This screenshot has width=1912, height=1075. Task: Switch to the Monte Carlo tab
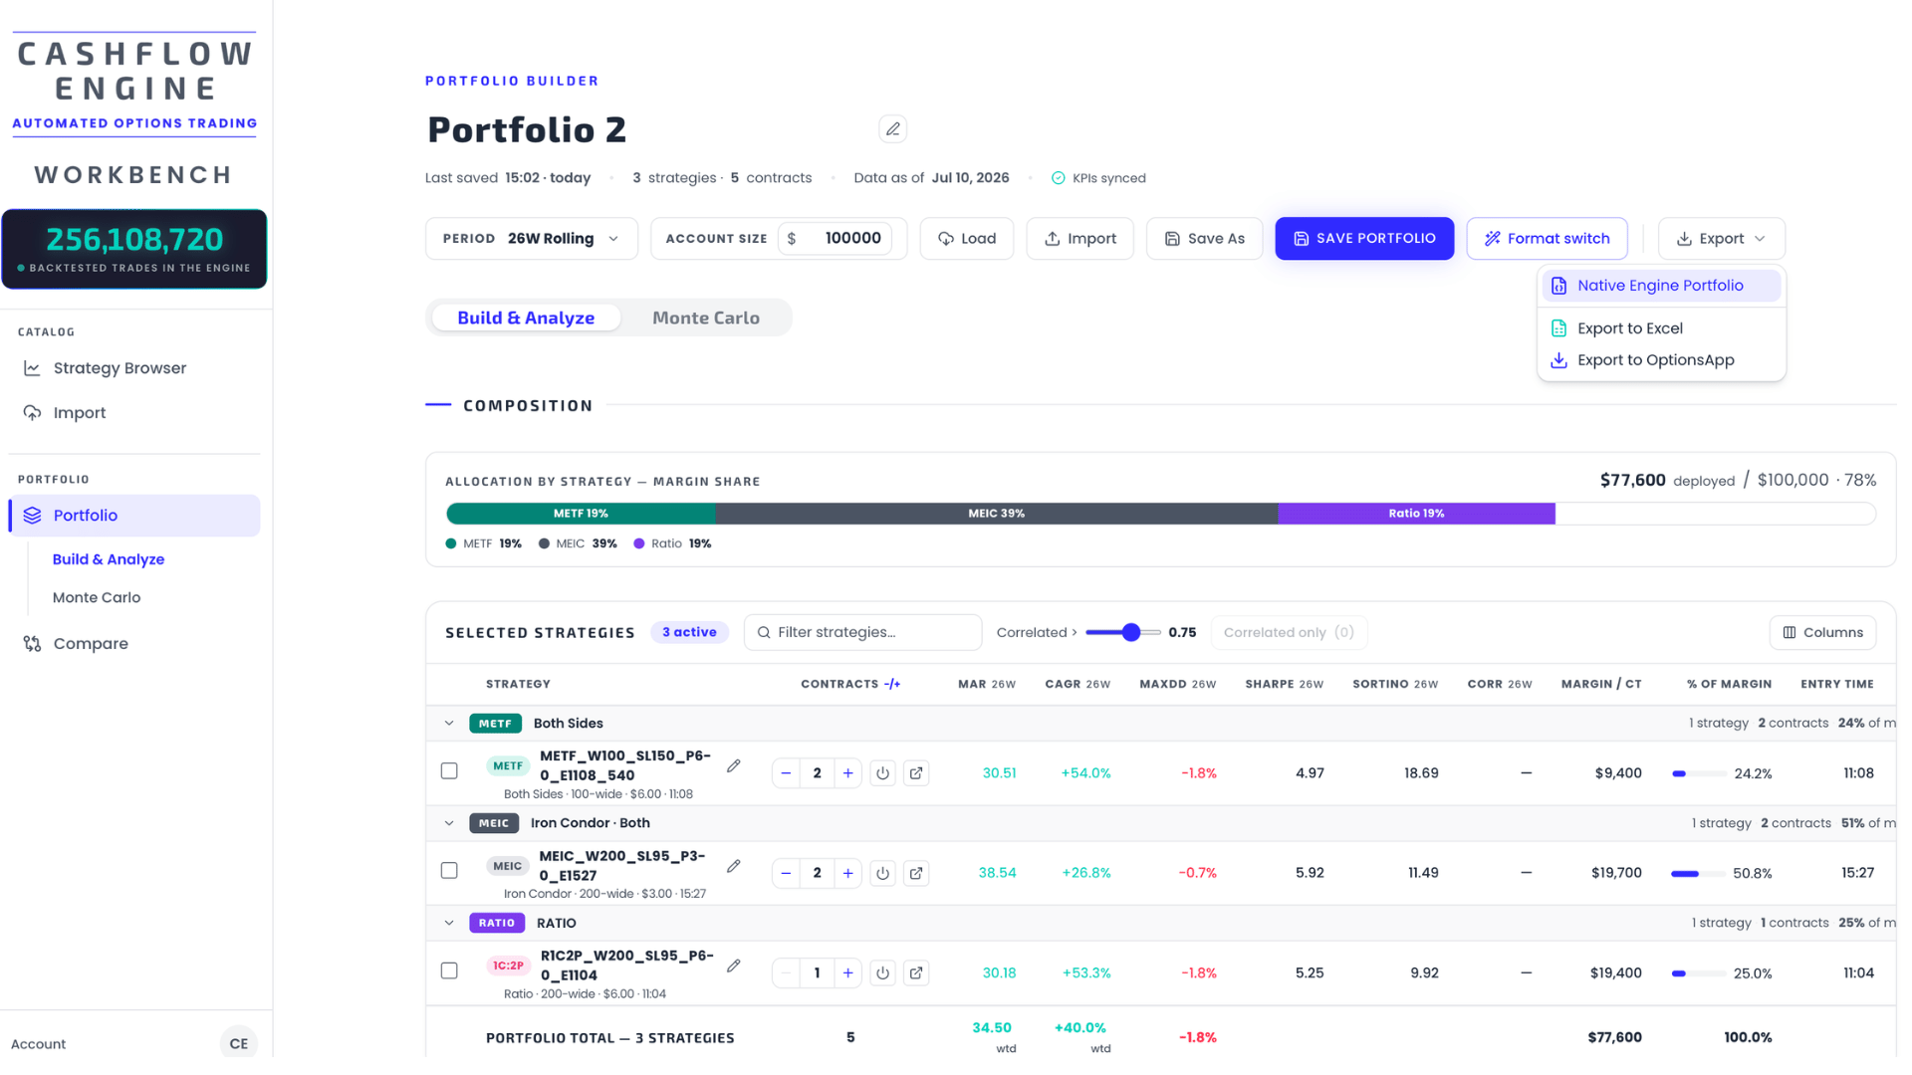(706, 318)
